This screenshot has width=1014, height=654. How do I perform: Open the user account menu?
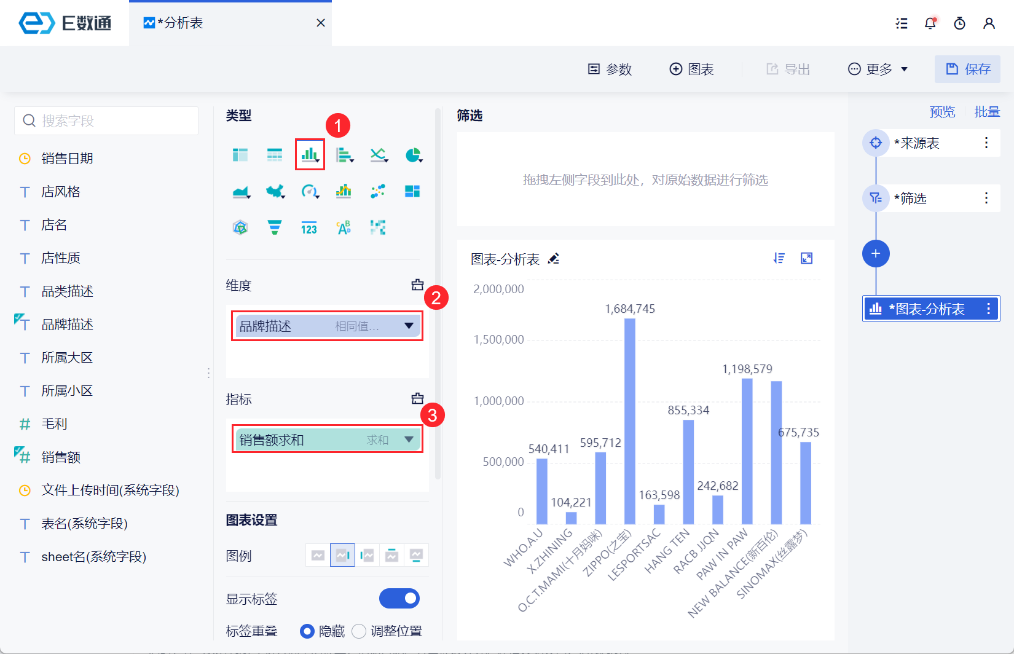pos(989,23)
